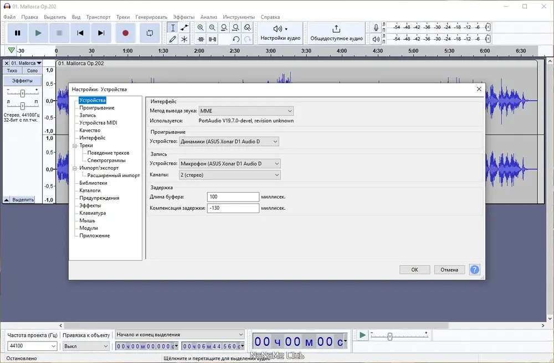Click the Длина буфера input field
Screen dimensions: 554x363
233,197
